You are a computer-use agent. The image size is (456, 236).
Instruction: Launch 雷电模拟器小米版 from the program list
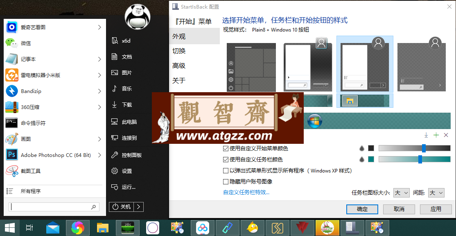54,75
